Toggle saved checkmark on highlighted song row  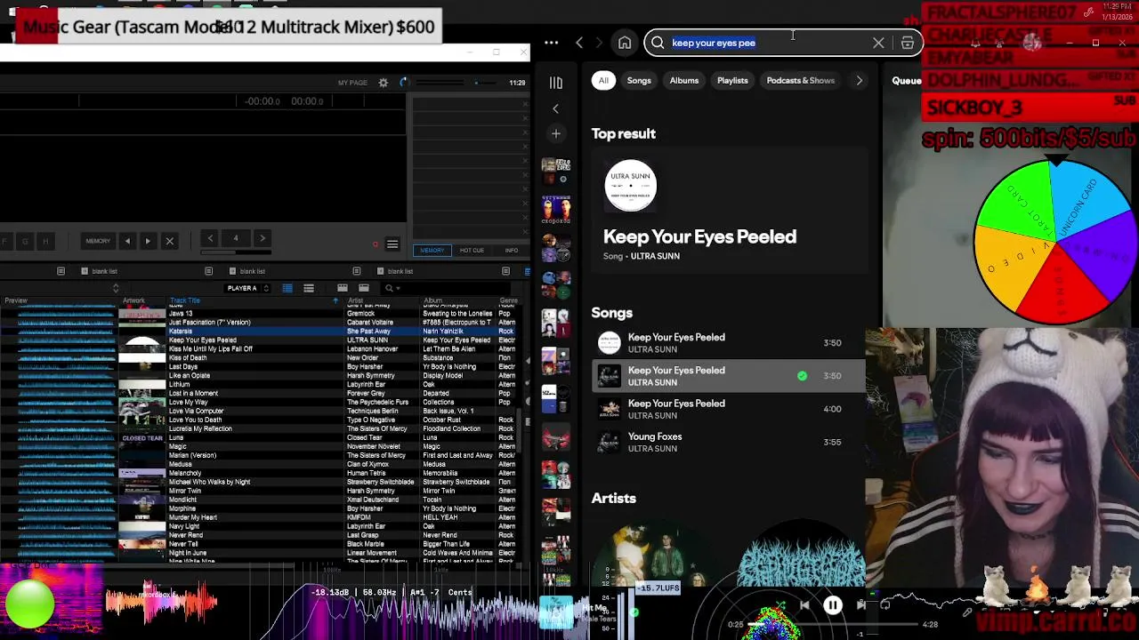tap(802, 376)
